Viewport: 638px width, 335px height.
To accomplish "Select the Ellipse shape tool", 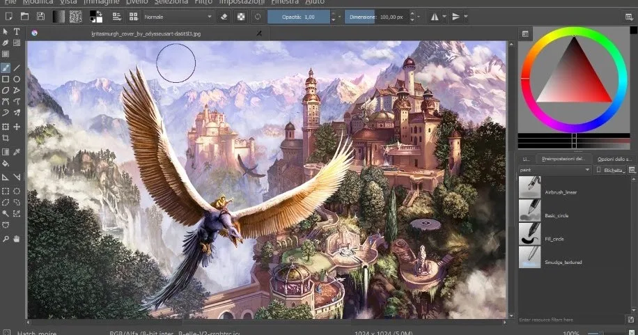I will tap(17, 79).
